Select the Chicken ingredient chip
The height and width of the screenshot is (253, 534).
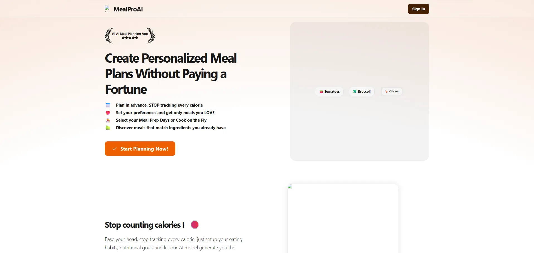[x=392, y=92]
